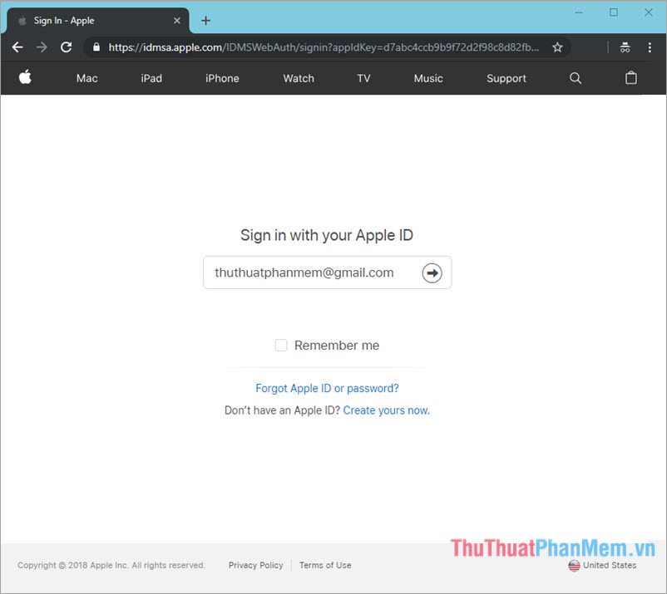Open a new browser tab

point(205,20)
